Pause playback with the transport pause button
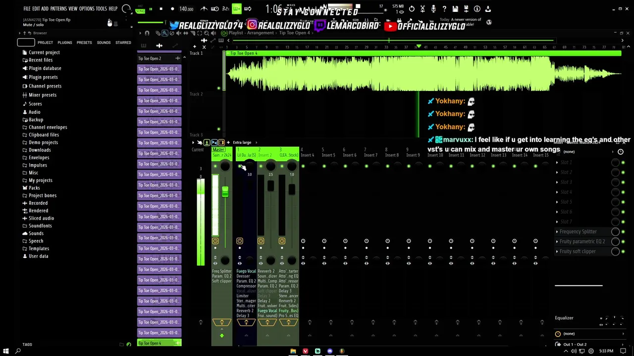Screen dimensions: 634x356 click(151, 9)
